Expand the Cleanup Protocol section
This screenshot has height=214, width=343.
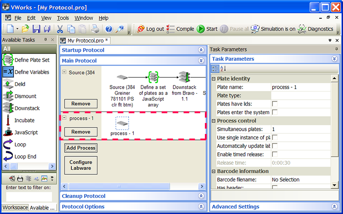(201, 196)
